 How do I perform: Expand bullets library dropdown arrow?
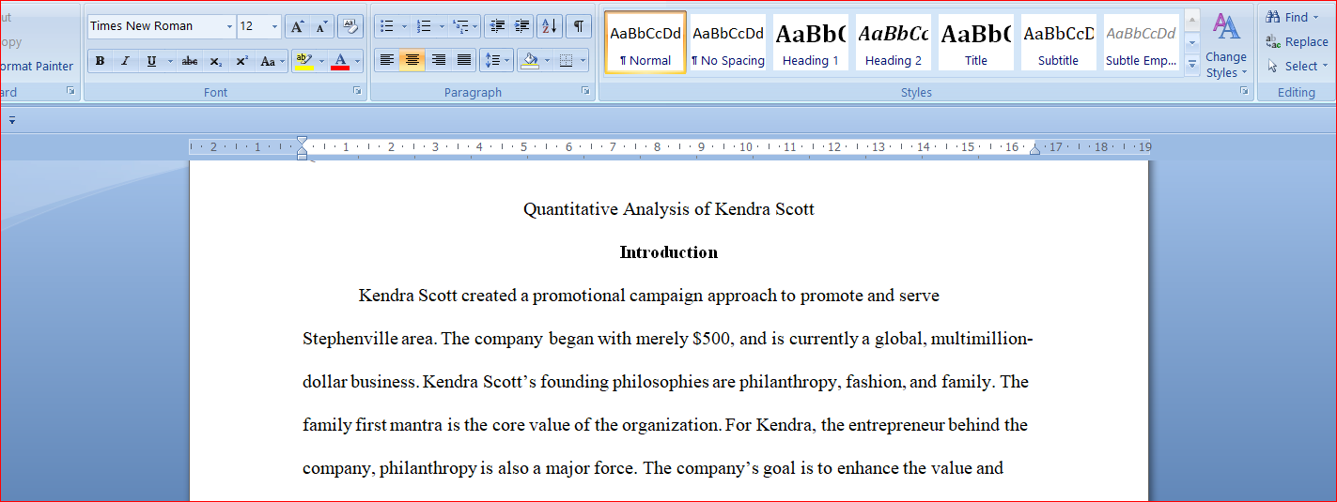404,26
